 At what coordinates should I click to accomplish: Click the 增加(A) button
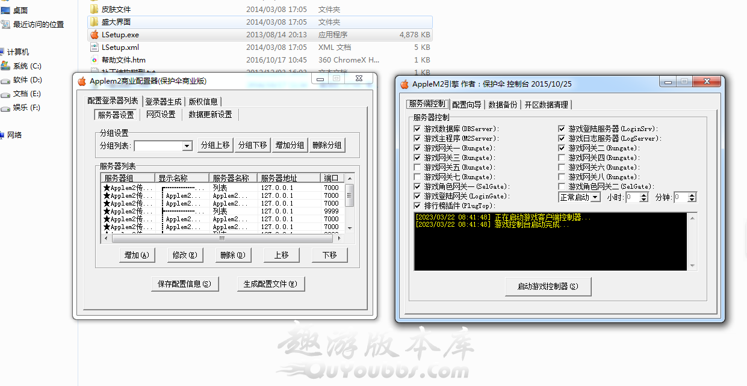pyautogui.click(x=137, y=255)
